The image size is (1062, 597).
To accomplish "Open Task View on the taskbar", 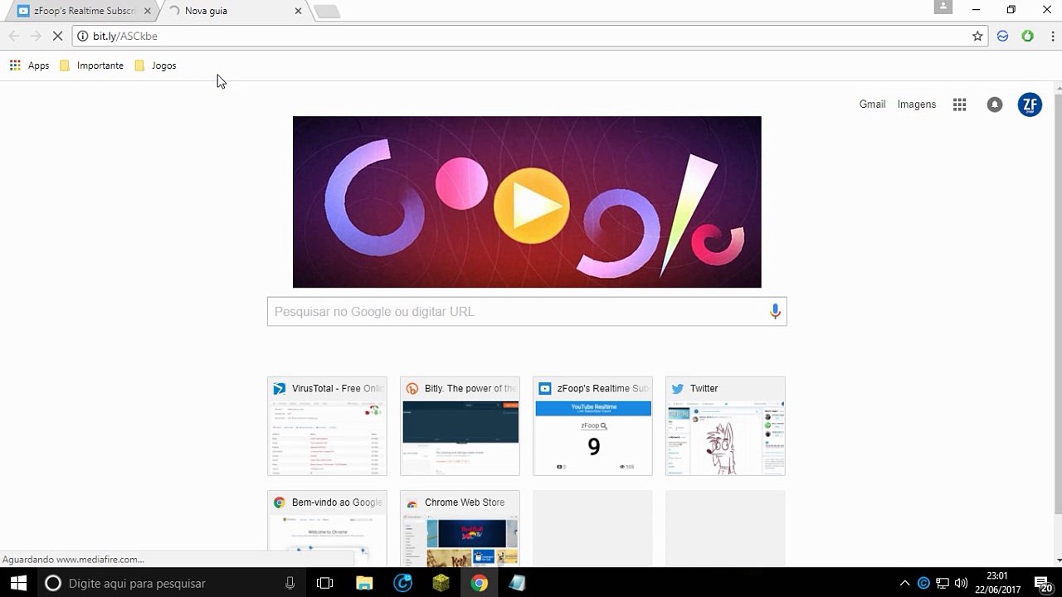I will tap(324, 583).
